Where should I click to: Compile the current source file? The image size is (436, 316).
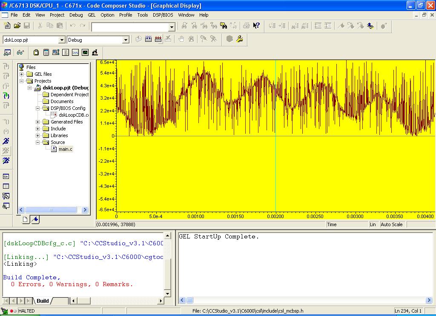click(x=138, y=39)
